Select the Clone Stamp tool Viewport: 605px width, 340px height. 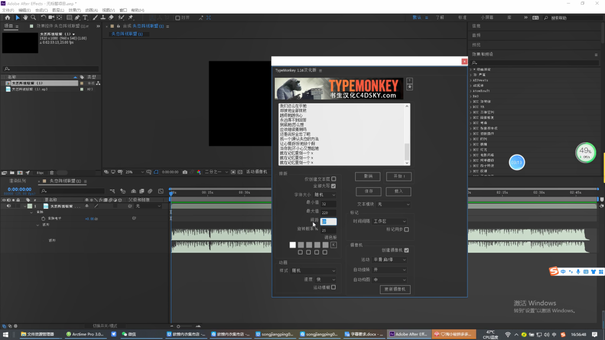pyautogui.click(x=103, y=17)
